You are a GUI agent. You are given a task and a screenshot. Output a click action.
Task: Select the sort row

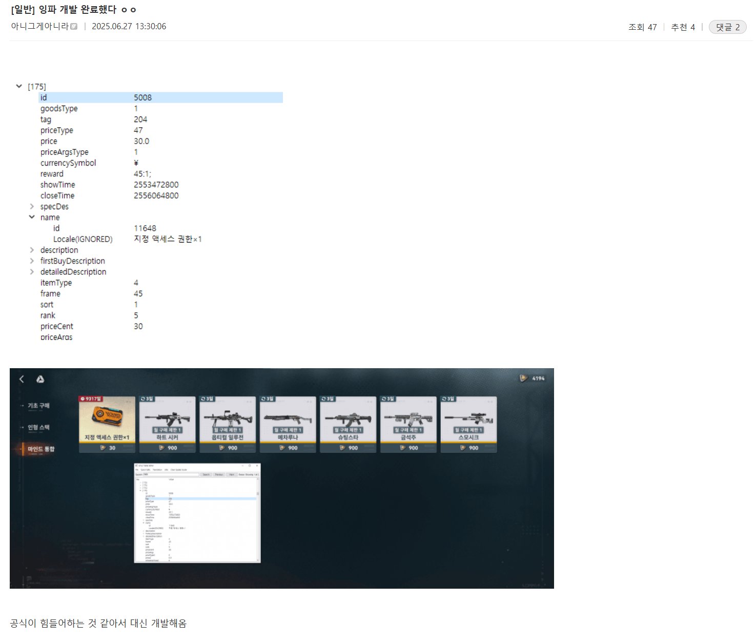[x=161, y=305]
